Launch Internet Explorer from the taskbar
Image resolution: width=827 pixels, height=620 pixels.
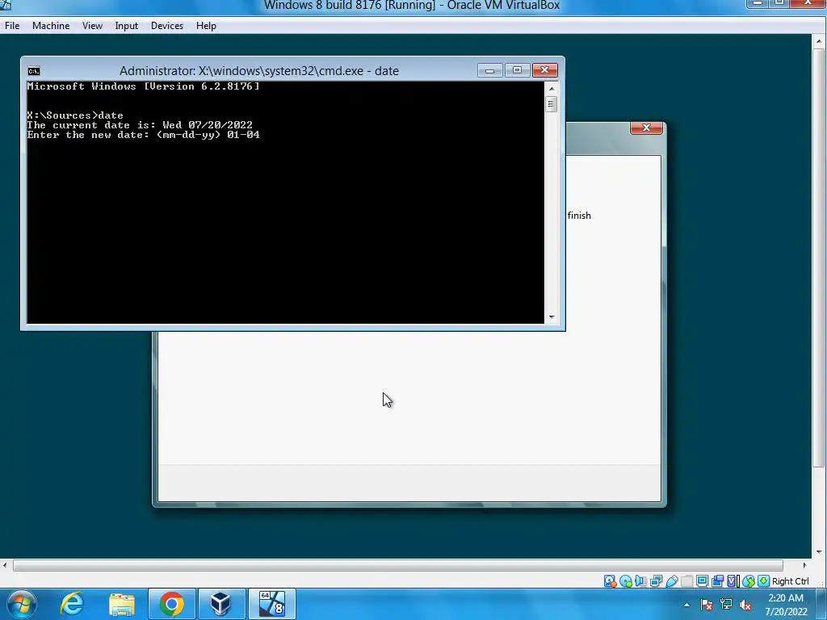tap(72, 604)
